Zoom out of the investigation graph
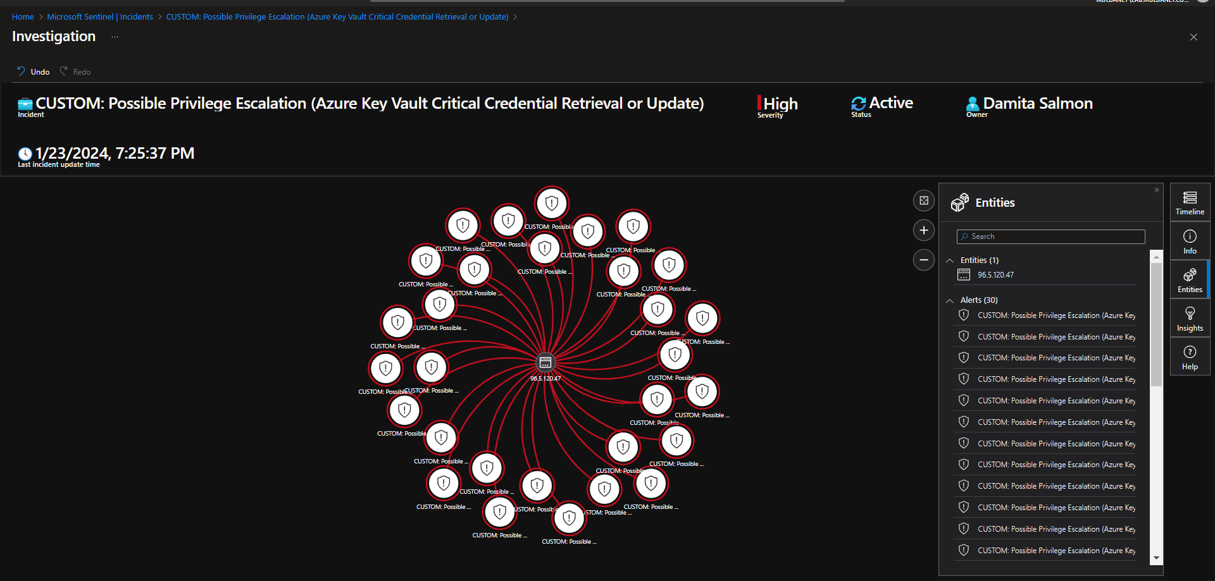 point(924,260)
